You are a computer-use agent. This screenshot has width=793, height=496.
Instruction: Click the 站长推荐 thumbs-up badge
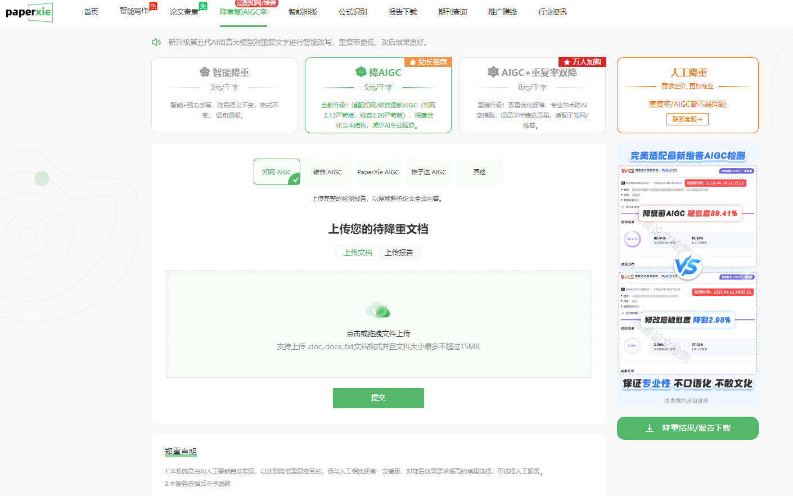[x=428, y=62]
